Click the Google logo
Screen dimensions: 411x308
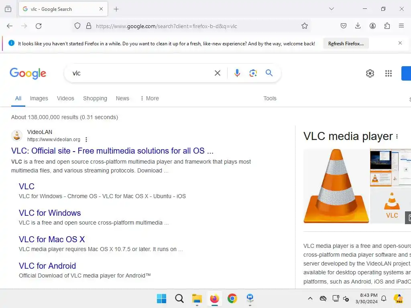click(28, 73)
